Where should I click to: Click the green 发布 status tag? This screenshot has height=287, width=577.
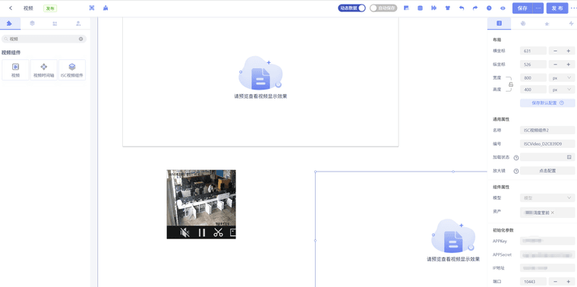(50, 8)
